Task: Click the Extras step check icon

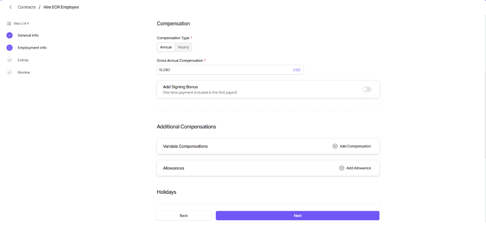Action: (10, 60)
